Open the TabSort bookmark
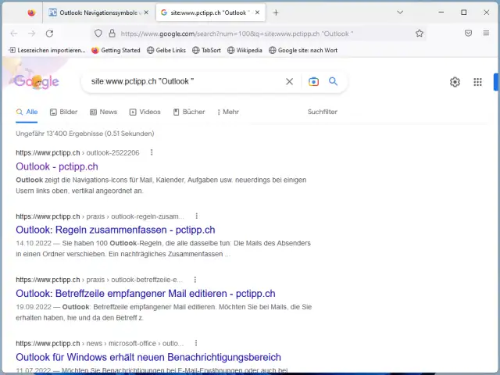 (x=206, y=50)
